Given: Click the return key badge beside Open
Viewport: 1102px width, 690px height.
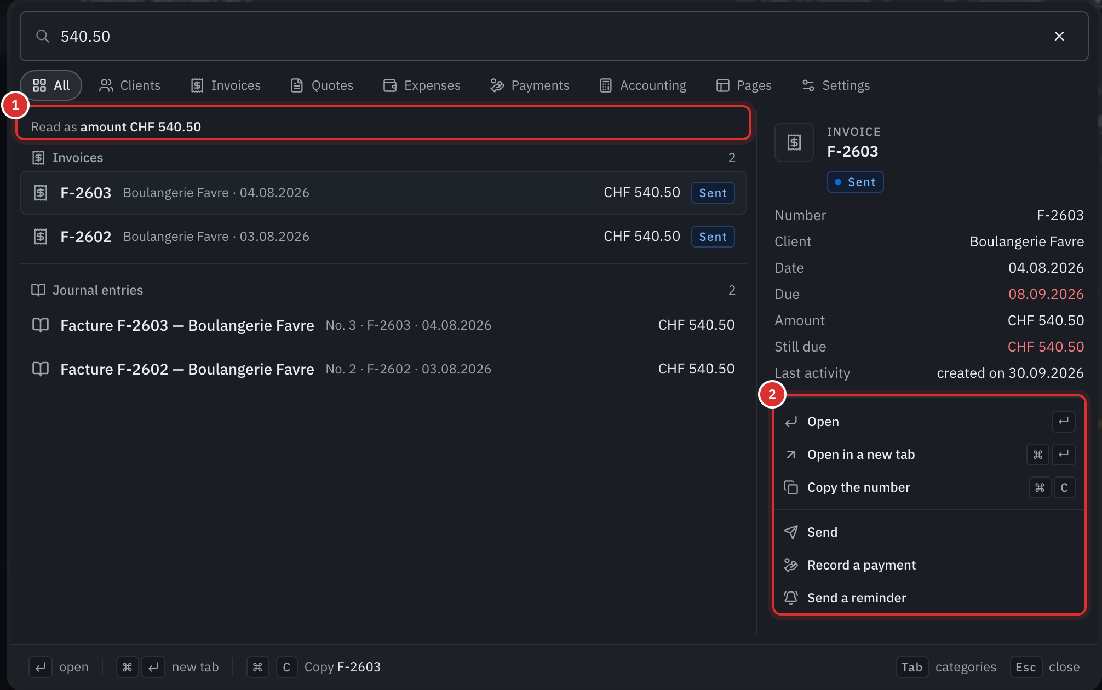Looking at the screenshot, I should click(x=1064, y=422).
